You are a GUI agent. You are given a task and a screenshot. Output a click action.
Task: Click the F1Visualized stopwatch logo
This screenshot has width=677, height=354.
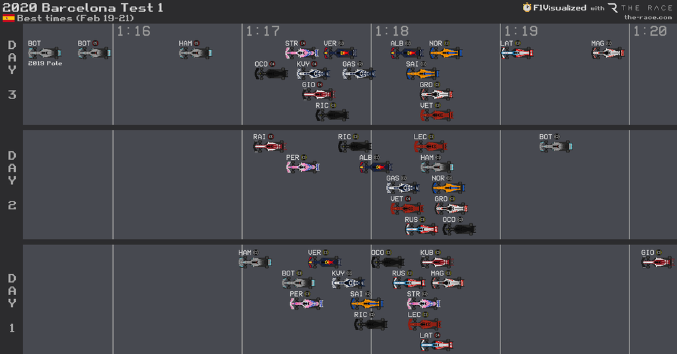527,8
